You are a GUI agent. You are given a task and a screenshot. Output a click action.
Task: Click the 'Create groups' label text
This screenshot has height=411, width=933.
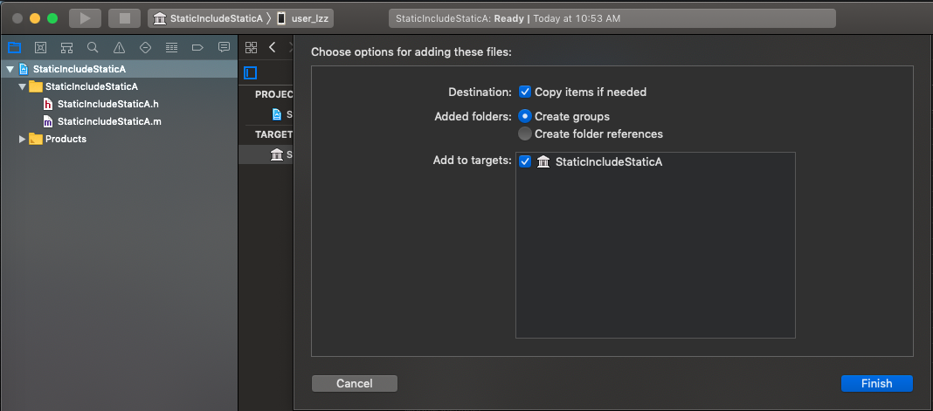(572, 116)
